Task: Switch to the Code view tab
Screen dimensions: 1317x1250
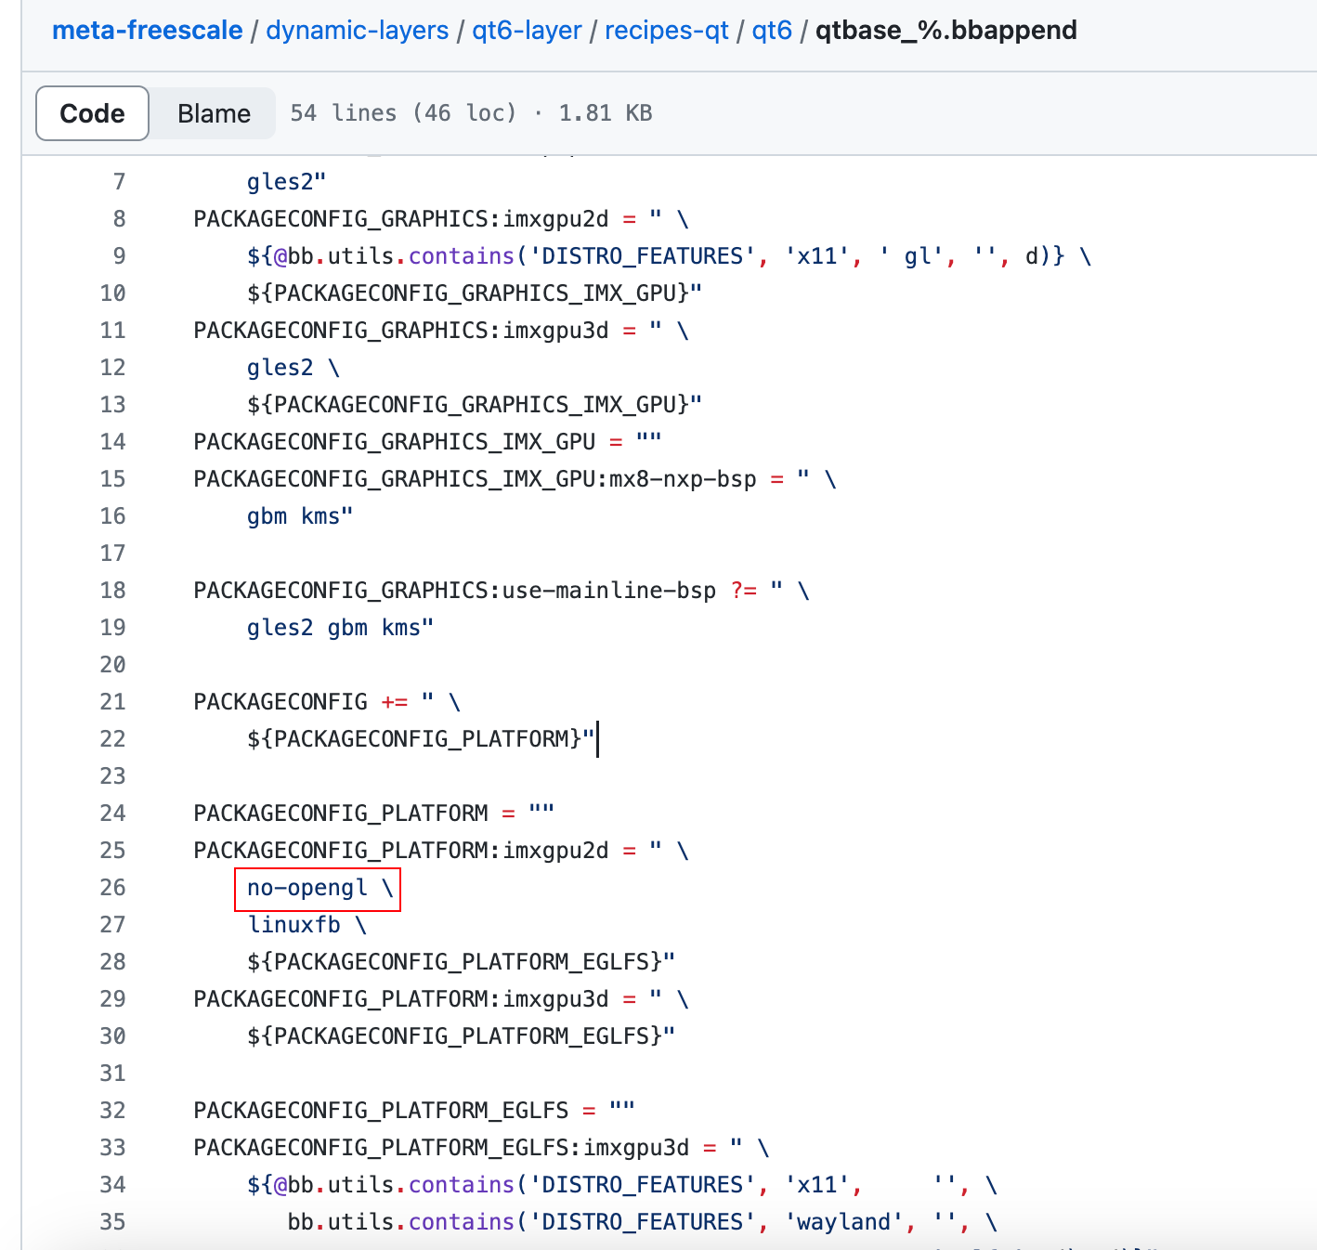Action: point(92,113)
